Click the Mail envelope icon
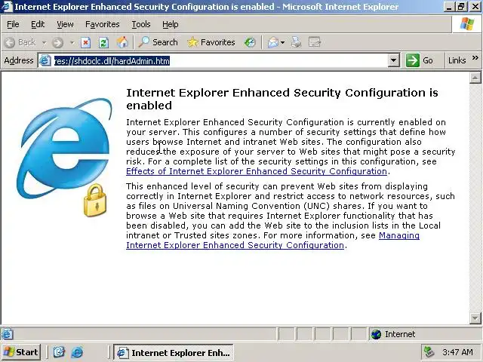This screenshot has height=362, width=483. click(x=273, y=42)
